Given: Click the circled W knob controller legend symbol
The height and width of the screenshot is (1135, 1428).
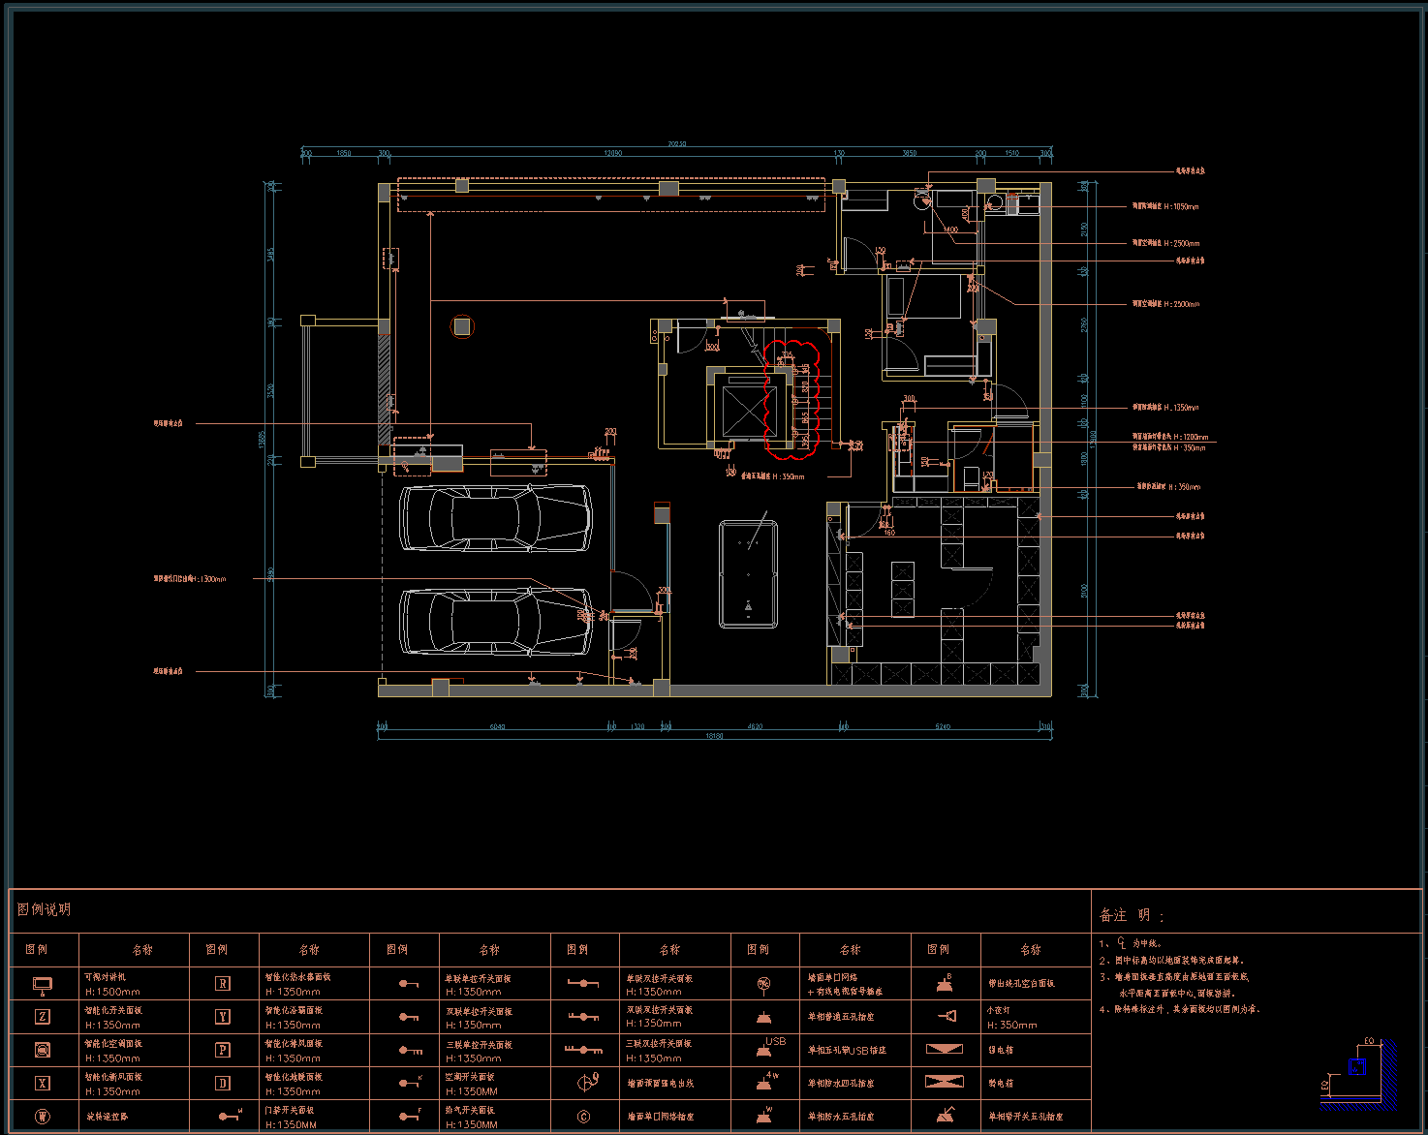Looking at the screenshot, I should tap(43, 1117).
